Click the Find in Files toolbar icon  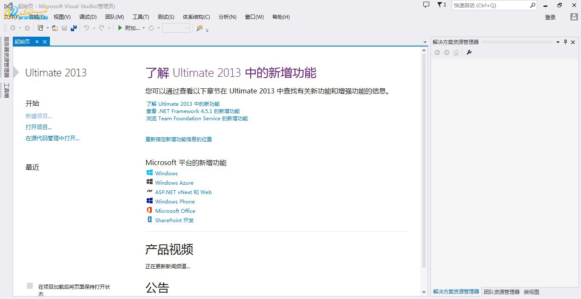coord(199,28)
